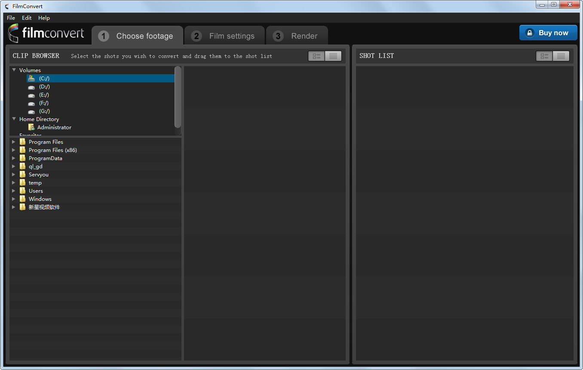Click the temp folder icon
583x370 pixels.
[x=22, y=182]
